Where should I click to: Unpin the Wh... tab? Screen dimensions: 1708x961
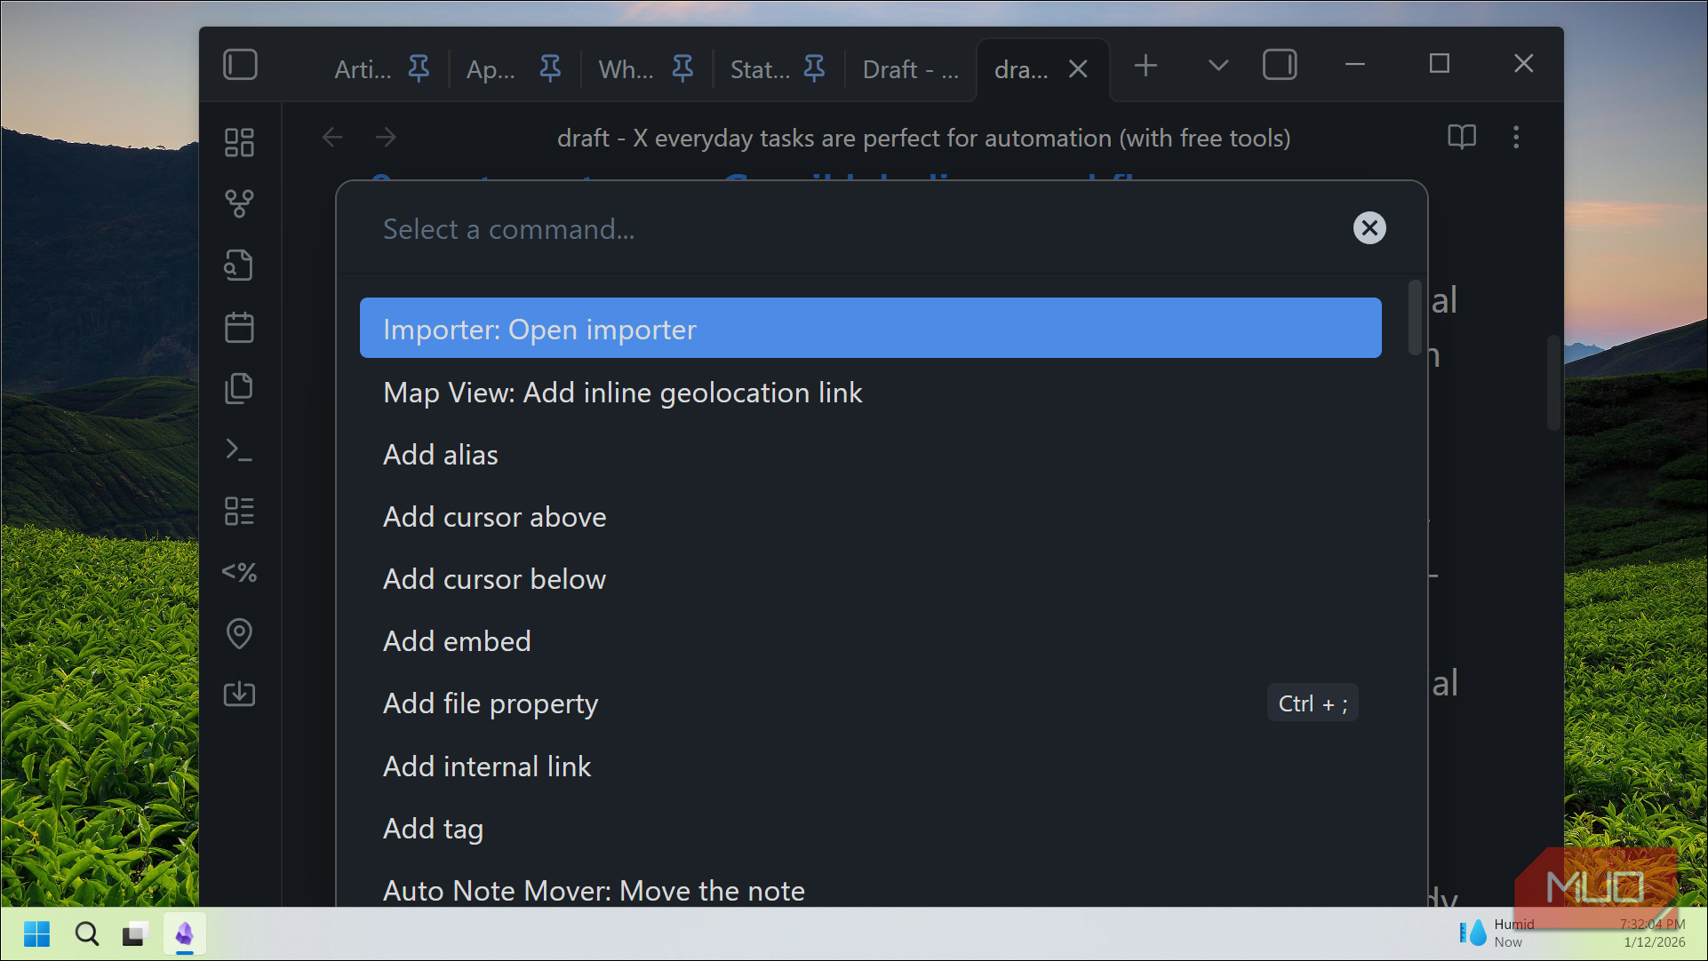(682, 68)
